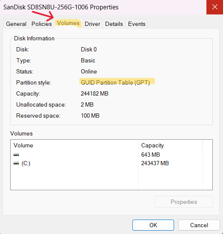The width and height of the screenshot is (223, 234).
Task: Click the GUID Partition Table (GPT) value
Action: [115, 82]
